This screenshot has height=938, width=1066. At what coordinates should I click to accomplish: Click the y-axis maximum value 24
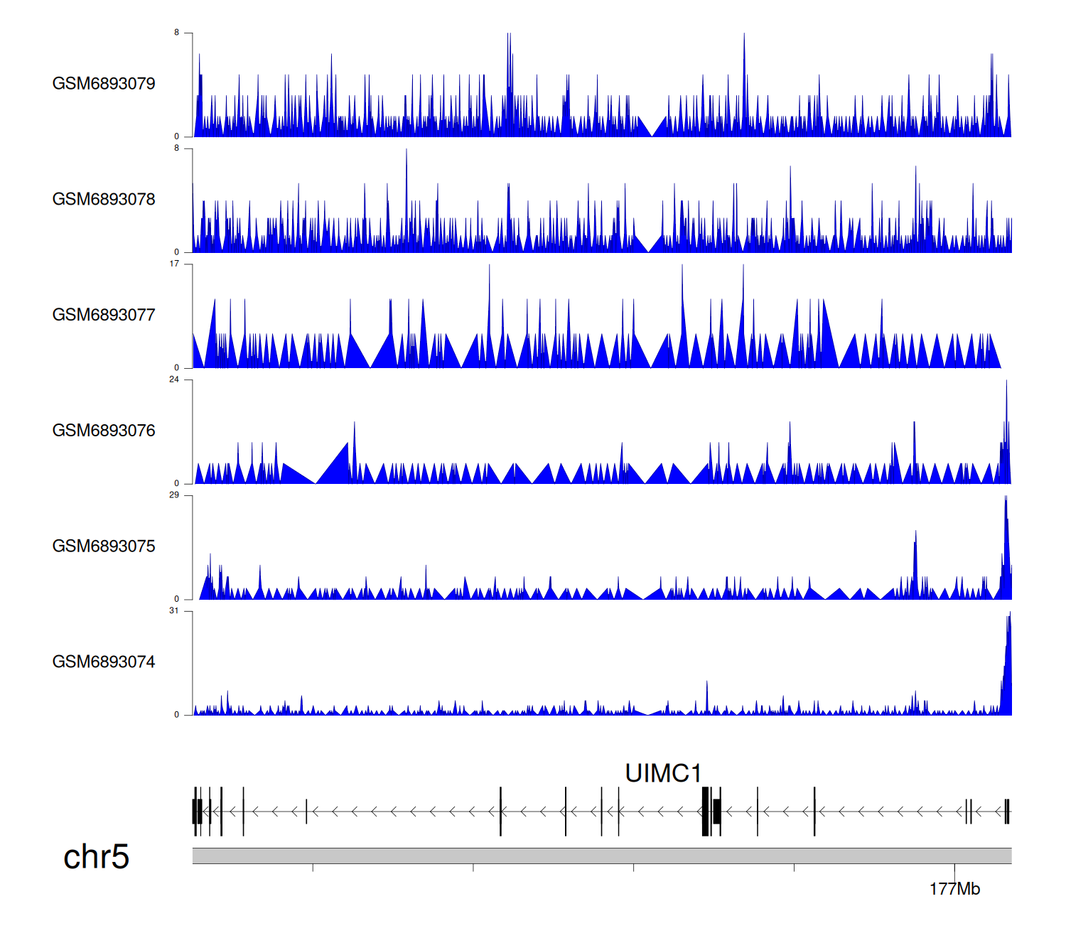(x=174, y=379)
